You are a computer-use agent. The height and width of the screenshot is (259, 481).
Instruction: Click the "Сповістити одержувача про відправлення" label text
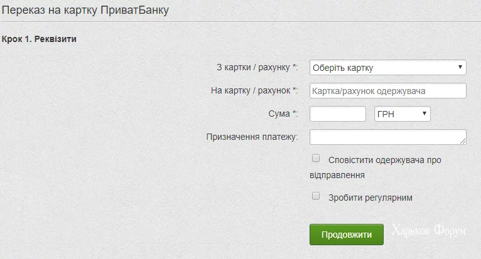pyautogui.click(x=384, y=160)
